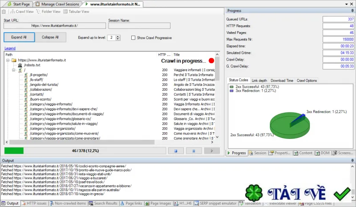356x207 pixels.
Task: Collapse the "/" tree node
Action: coord(14,70)
